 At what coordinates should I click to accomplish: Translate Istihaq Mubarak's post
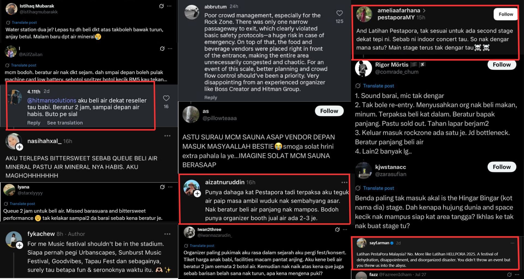click(24, 22)
